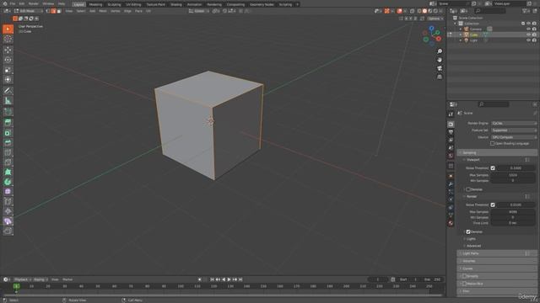The height and width of the screenshot is (303, 540).
Task: Switch to the Shading workspace tab
Action: click(x=176, y=4)
